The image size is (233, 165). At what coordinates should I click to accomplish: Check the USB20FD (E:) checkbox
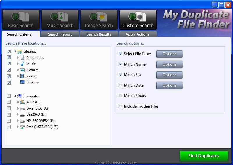9,115
